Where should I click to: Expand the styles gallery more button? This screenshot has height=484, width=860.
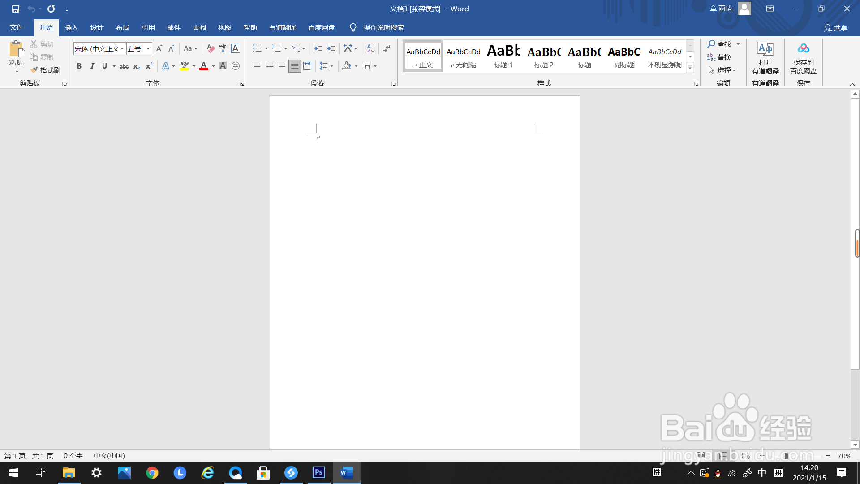pos(690,68)
